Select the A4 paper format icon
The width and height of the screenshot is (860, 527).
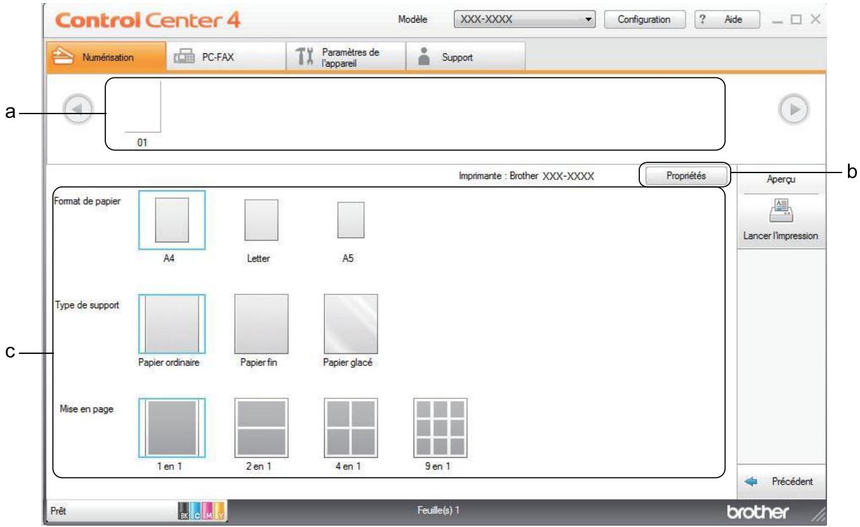[172, 219]
